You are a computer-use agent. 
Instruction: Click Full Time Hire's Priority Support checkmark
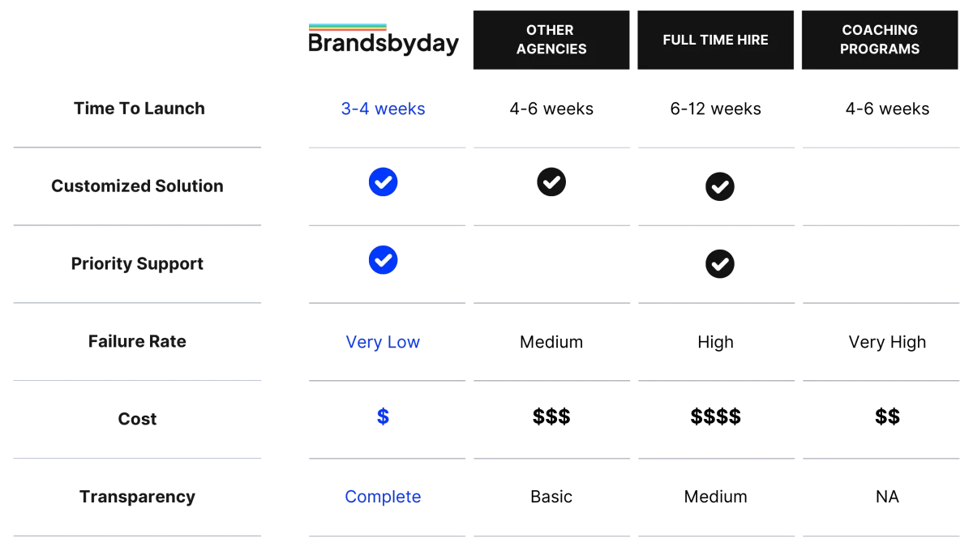(x=719, y=264)
